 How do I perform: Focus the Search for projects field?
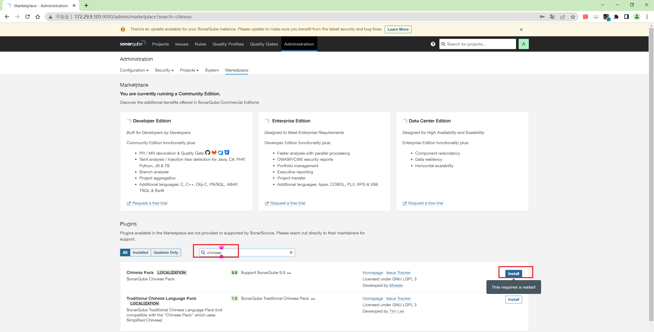click(x=477, y=44)
